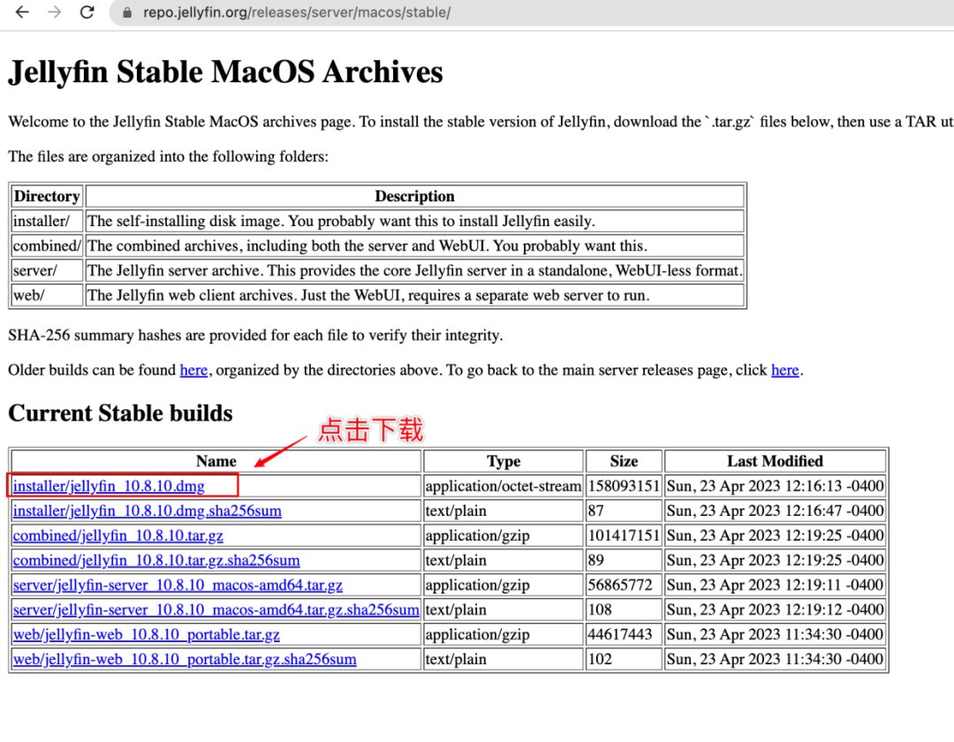This screenshot has width=954, height=742.
Task: Click the 'Last Modified' column header
Action: (775, 461)
